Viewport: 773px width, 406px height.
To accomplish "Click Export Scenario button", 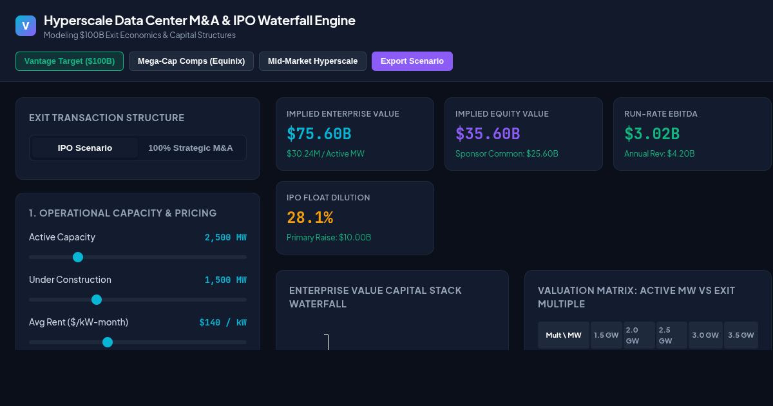I will [412, 61].
